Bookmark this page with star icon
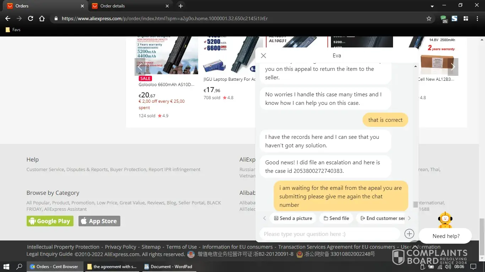 (x=429, y=18)
